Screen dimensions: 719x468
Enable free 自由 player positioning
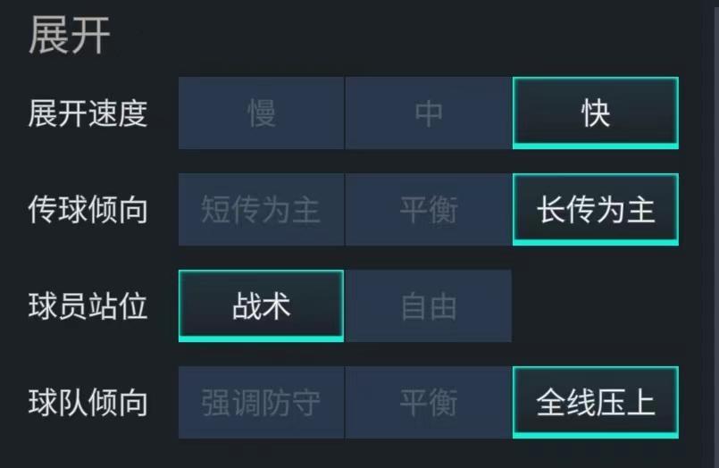point(429,306)
